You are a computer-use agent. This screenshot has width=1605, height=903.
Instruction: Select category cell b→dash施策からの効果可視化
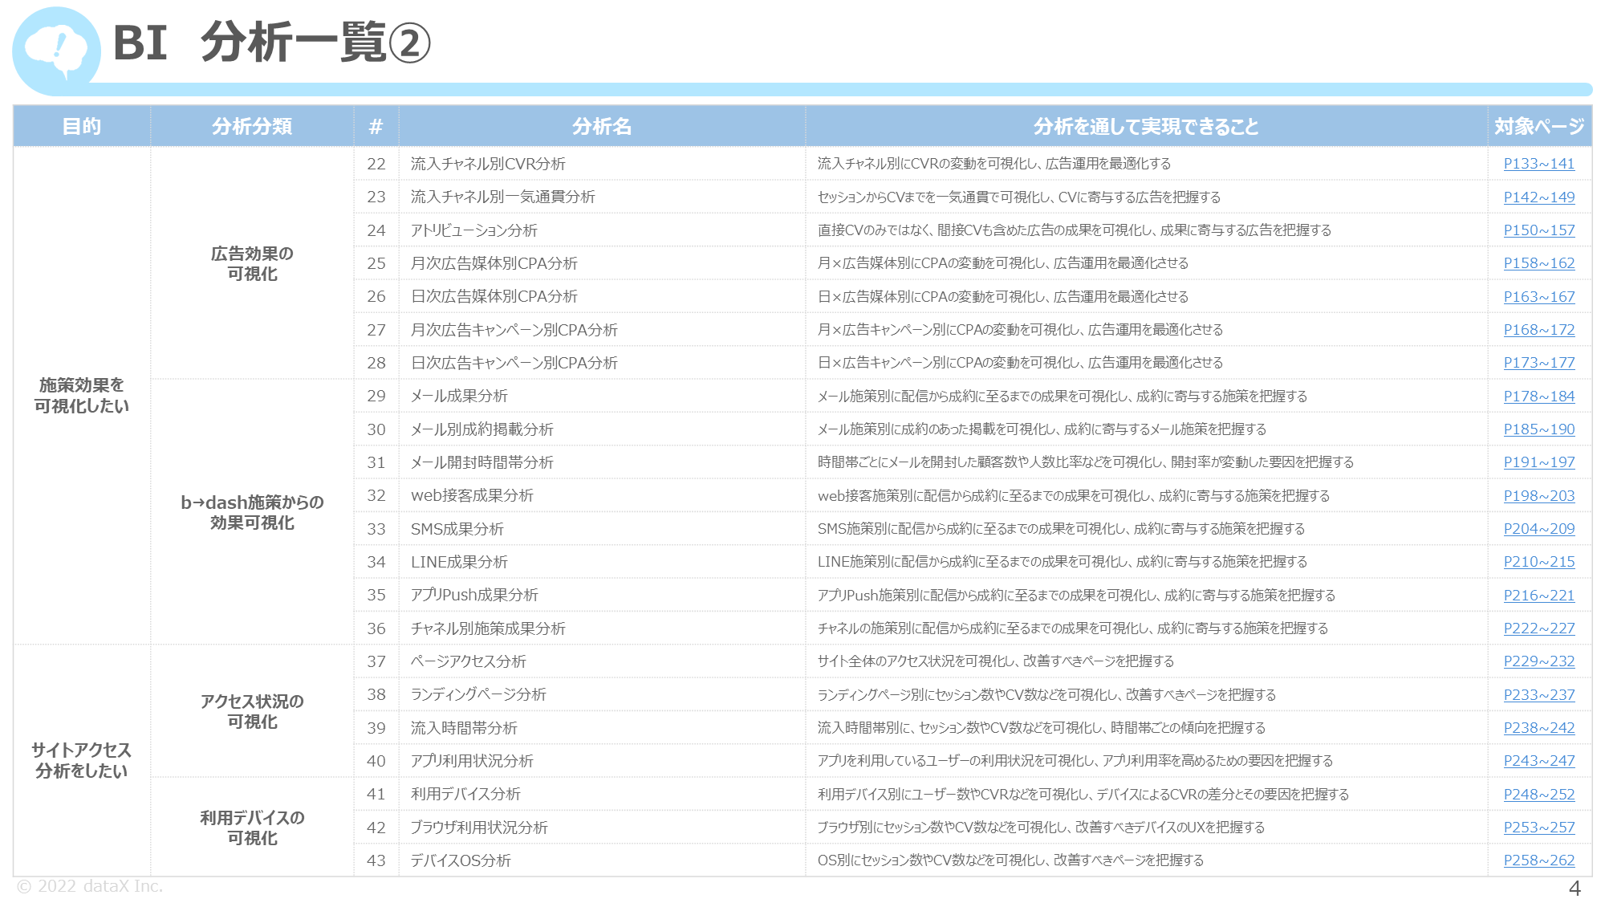(x=252, y=512)
